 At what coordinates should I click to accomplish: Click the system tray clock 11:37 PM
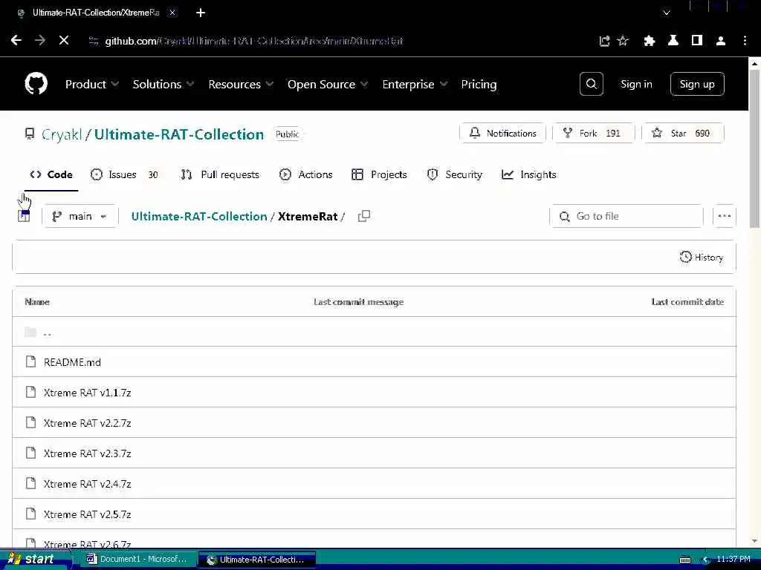733,559
